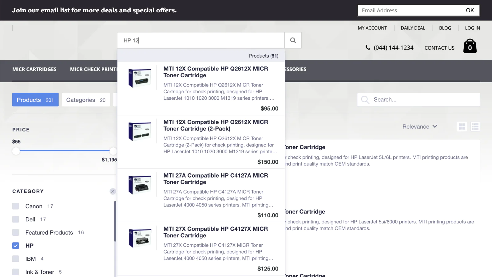Open MICR CARTRIDGES menu item
Screen dimensions: 492x277
[34, 69]
